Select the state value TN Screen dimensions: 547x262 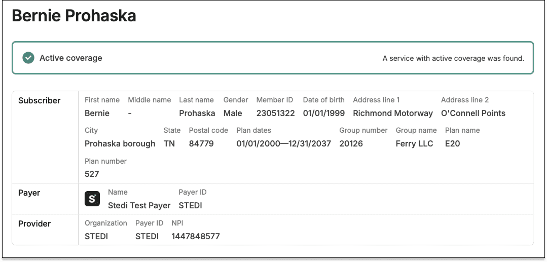coord(169,144)
